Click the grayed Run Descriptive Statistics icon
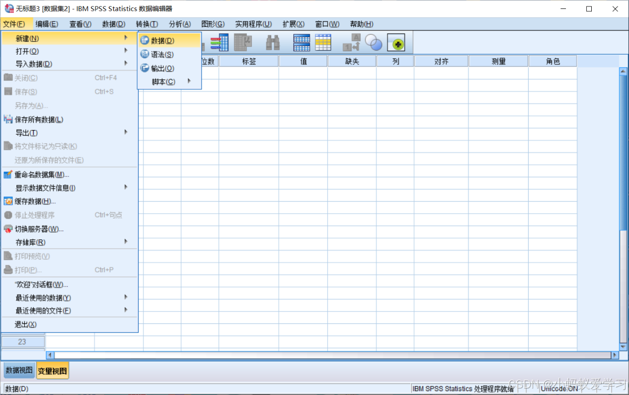This screenshot has width=629, height=395. pos(243,42)
